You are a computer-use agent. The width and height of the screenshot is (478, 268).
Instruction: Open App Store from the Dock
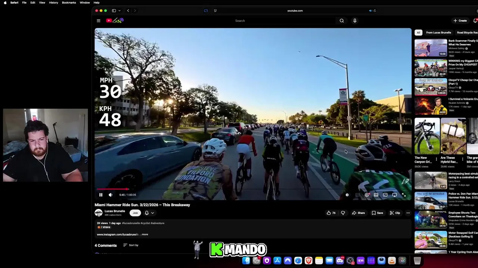[x=277, y=261]
